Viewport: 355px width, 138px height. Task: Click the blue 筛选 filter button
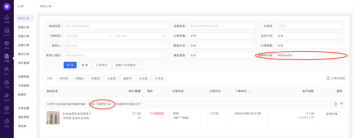click(x=70, y=65)
